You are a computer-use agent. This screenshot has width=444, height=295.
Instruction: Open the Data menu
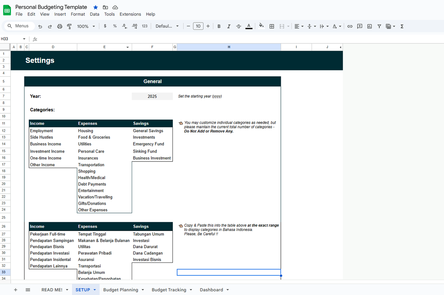point(94,14)
